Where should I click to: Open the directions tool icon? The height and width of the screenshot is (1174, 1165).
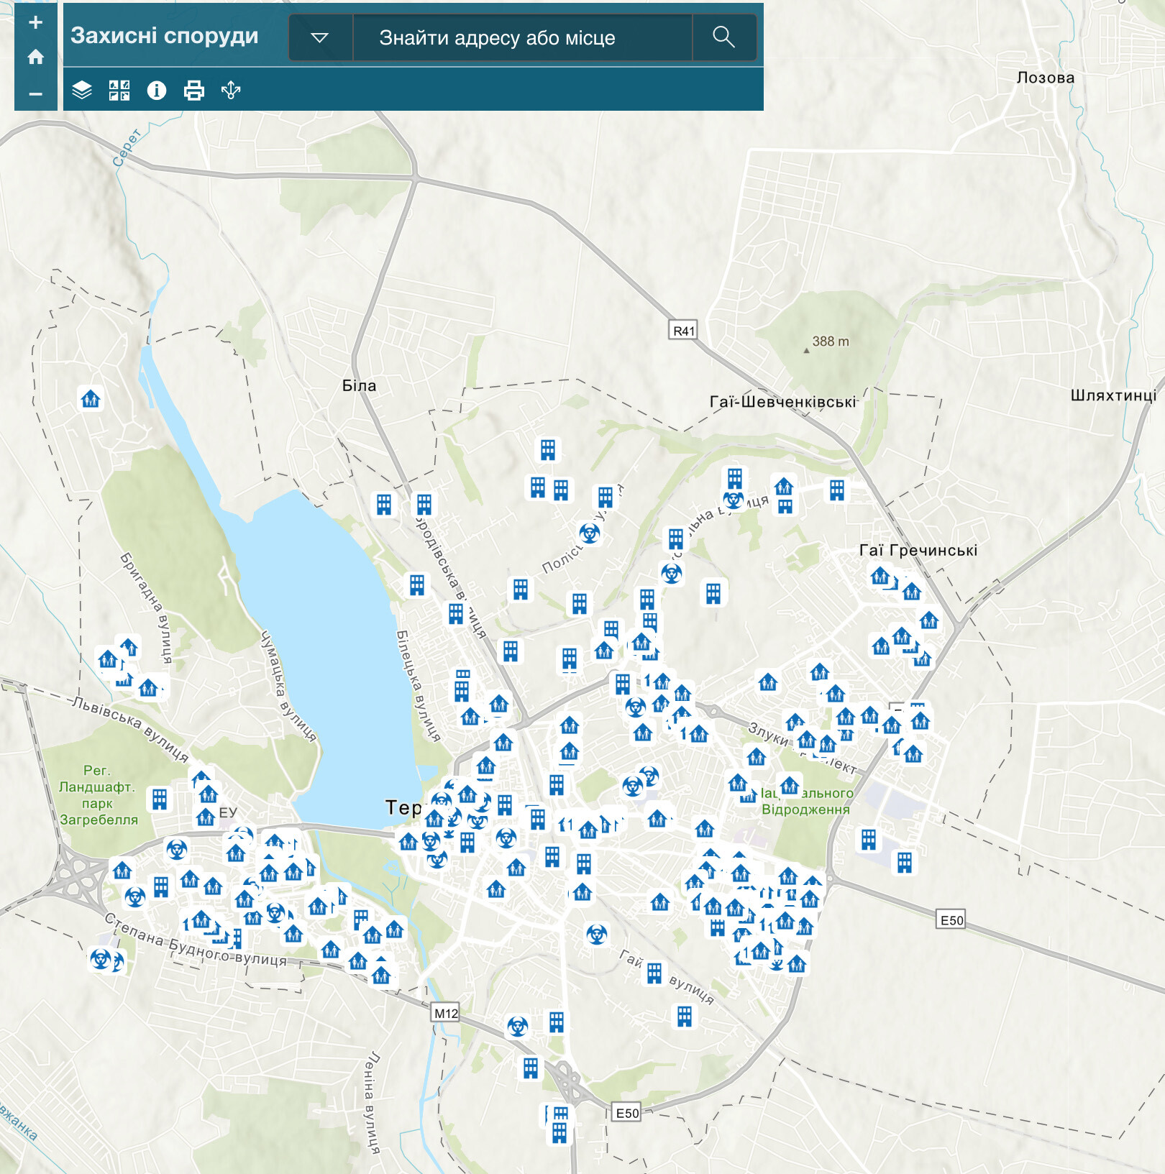(x=231, y=91)
